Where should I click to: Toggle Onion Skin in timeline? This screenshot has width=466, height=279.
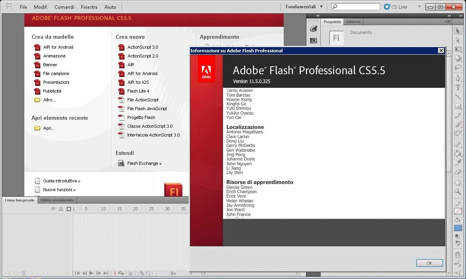point(130,273)
